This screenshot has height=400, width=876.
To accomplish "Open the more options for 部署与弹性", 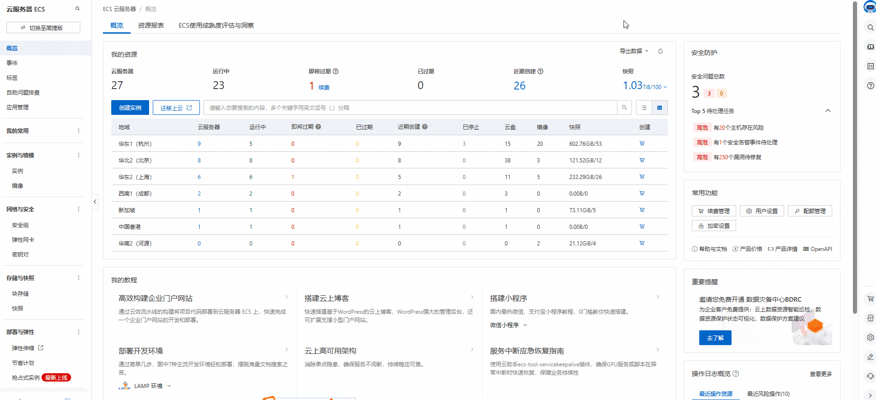I will point(78,332).
